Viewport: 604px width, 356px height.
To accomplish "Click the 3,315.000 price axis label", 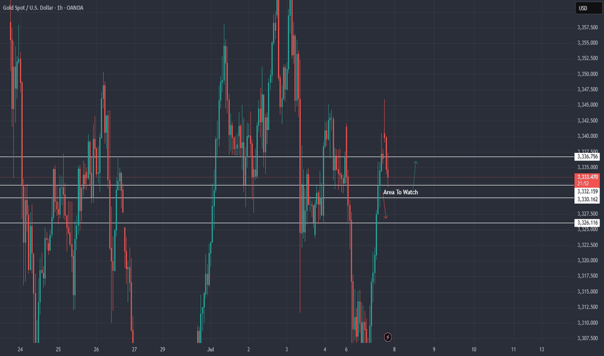I will [587, 291].
